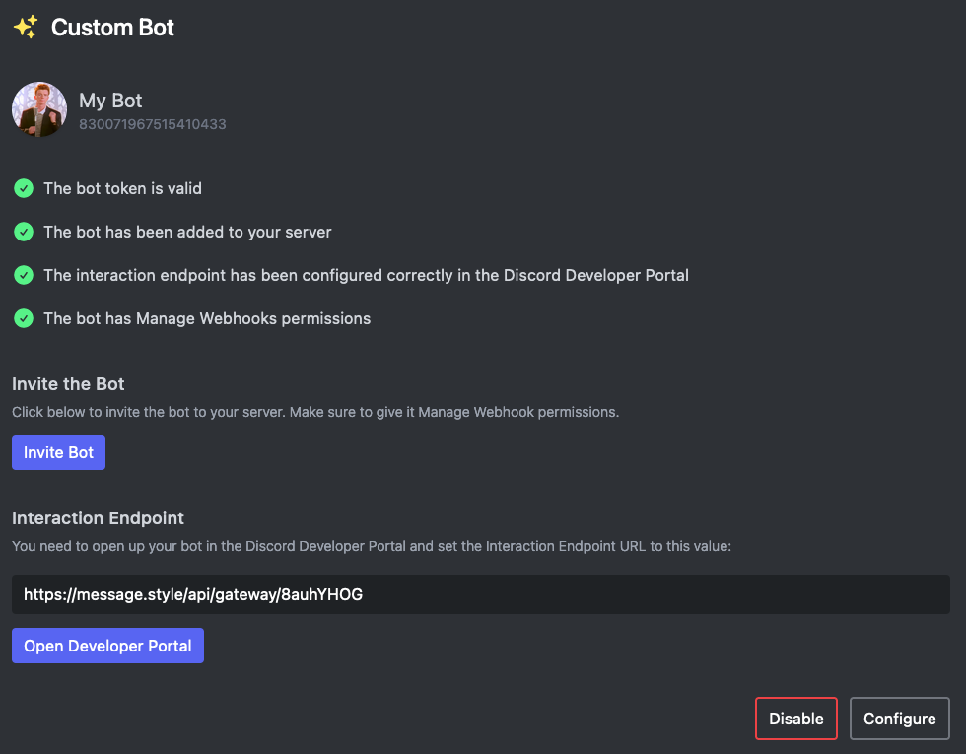This screenshot has width=966, height=754.
Task: Disable the custom bot
Action: (x=795, y=719)
